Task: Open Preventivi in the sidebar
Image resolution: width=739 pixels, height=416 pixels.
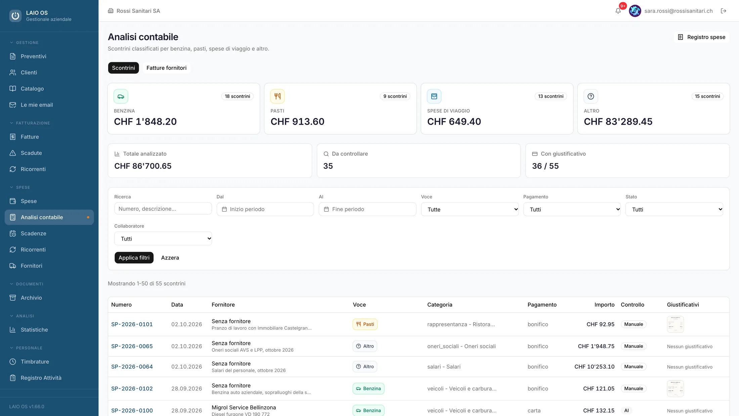Action: 49,56
